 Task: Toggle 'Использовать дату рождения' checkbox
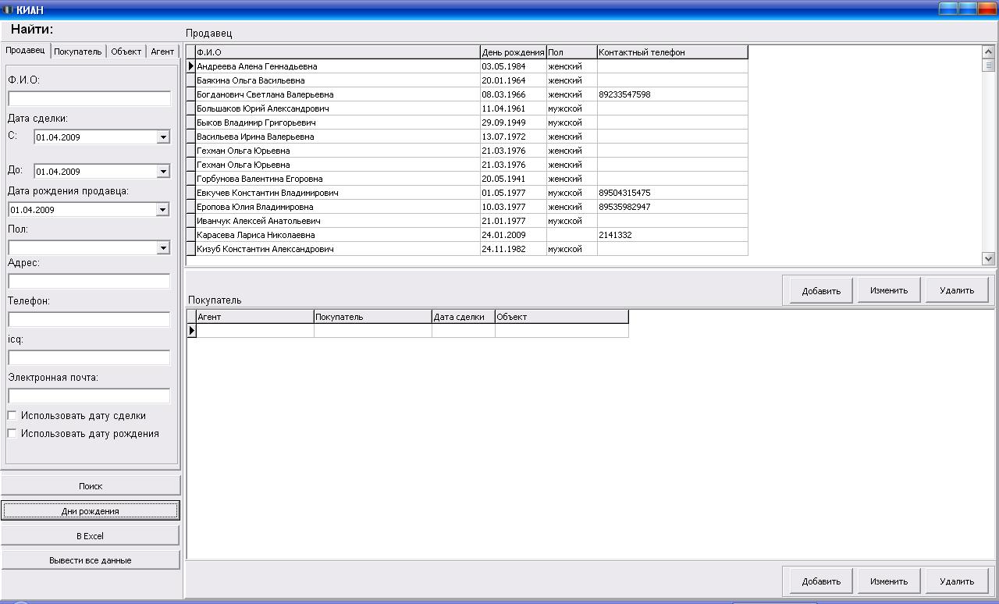tap(12, 433)
